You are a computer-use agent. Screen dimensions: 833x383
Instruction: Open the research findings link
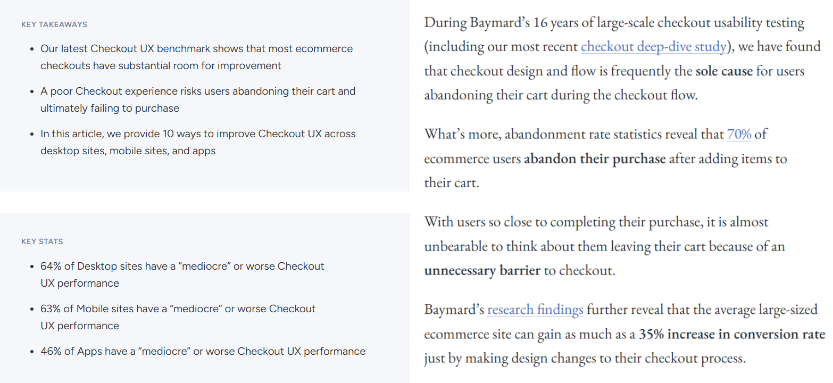(x=535, y=310)
